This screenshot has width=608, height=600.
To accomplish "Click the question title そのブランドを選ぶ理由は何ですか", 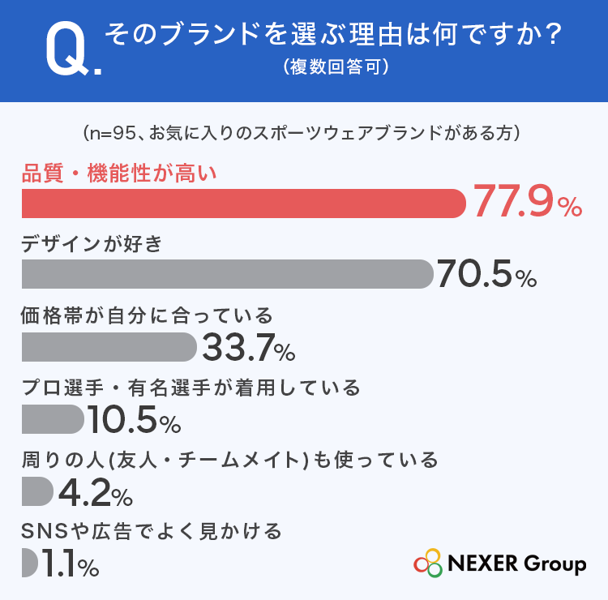I will [x=333, y=35].
